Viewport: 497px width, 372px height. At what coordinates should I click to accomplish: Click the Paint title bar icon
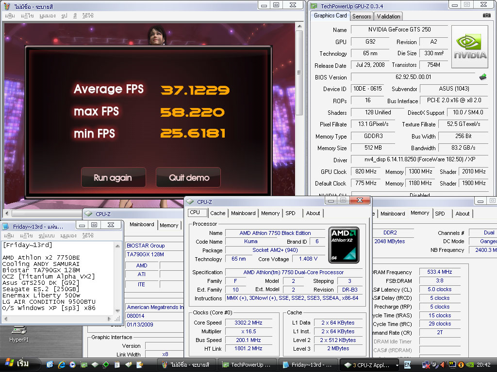coord(7,6)
